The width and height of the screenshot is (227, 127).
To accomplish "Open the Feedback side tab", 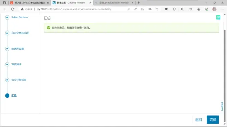I will pos(222,106).
